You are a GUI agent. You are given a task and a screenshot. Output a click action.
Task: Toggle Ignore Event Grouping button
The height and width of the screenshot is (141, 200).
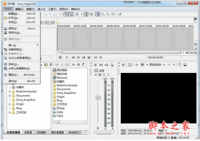(91, 14)
